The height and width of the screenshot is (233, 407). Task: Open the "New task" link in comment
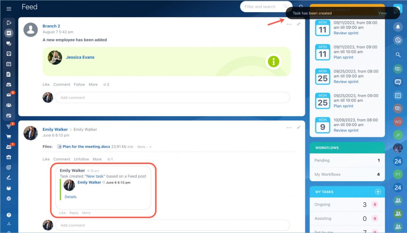[95, 176]
